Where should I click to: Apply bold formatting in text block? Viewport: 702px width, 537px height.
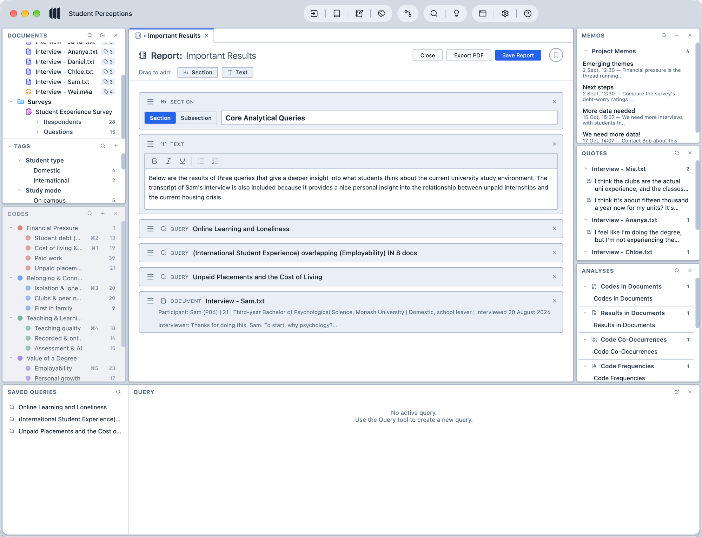[x=154, y=161]
